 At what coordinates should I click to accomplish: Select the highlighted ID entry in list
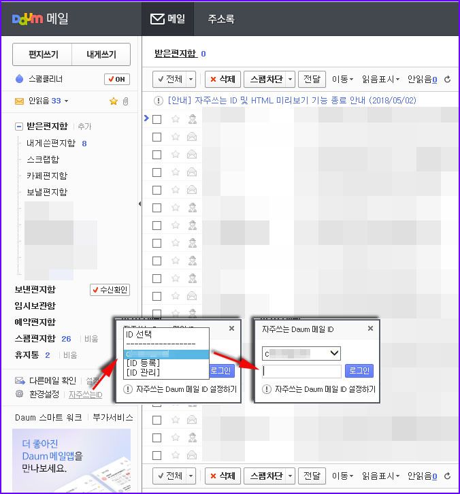[x=166, y=354]
